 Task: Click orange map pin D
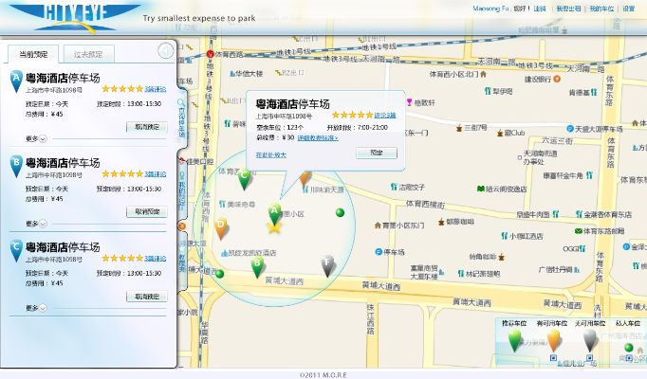tap(221, 228)
